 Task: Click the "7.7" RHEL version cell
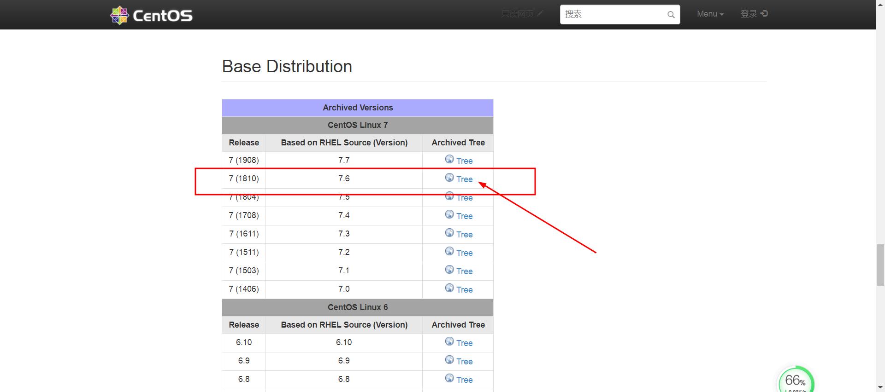[x=344, y=160]
